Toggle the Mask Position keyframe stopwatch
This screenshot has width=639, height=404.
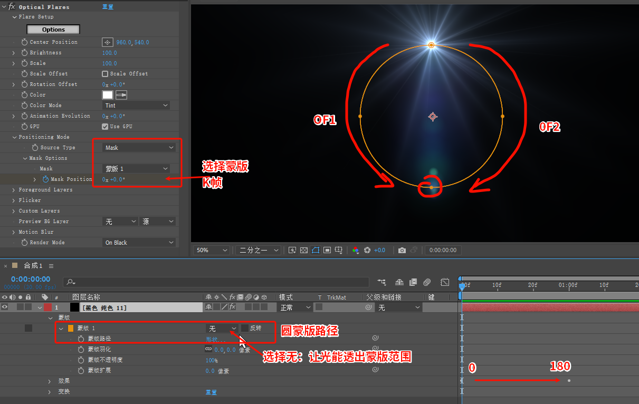click(x=45, y=179)
